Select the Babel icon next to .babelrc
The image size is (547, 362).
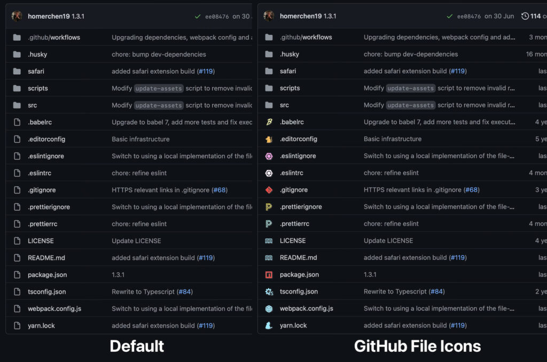tap(269, 122)
